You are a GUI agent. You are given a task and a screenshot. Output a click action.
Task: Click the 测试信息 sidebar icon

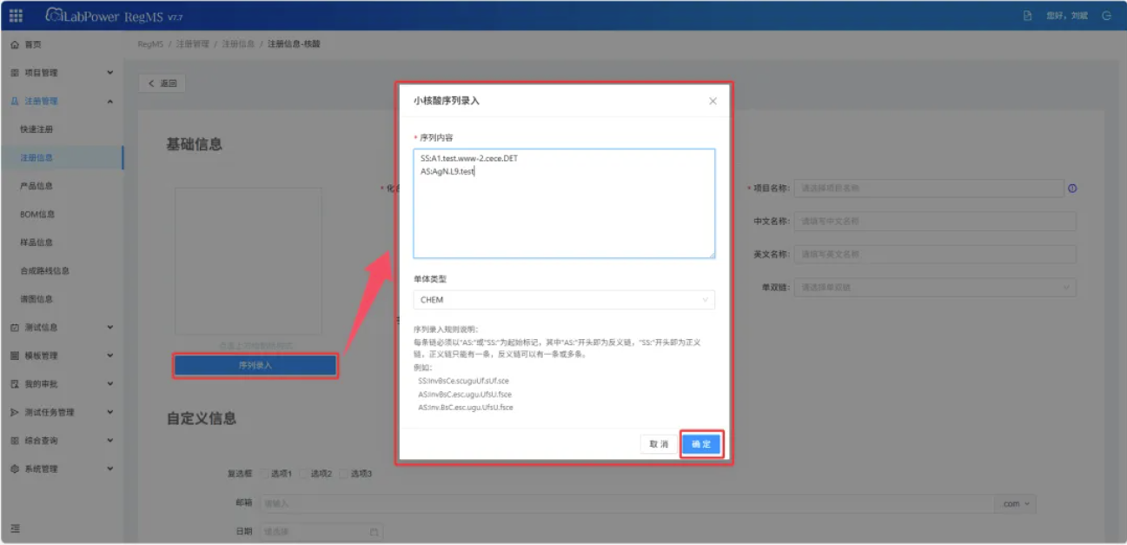pyautogui.click(x=15, y=328)
